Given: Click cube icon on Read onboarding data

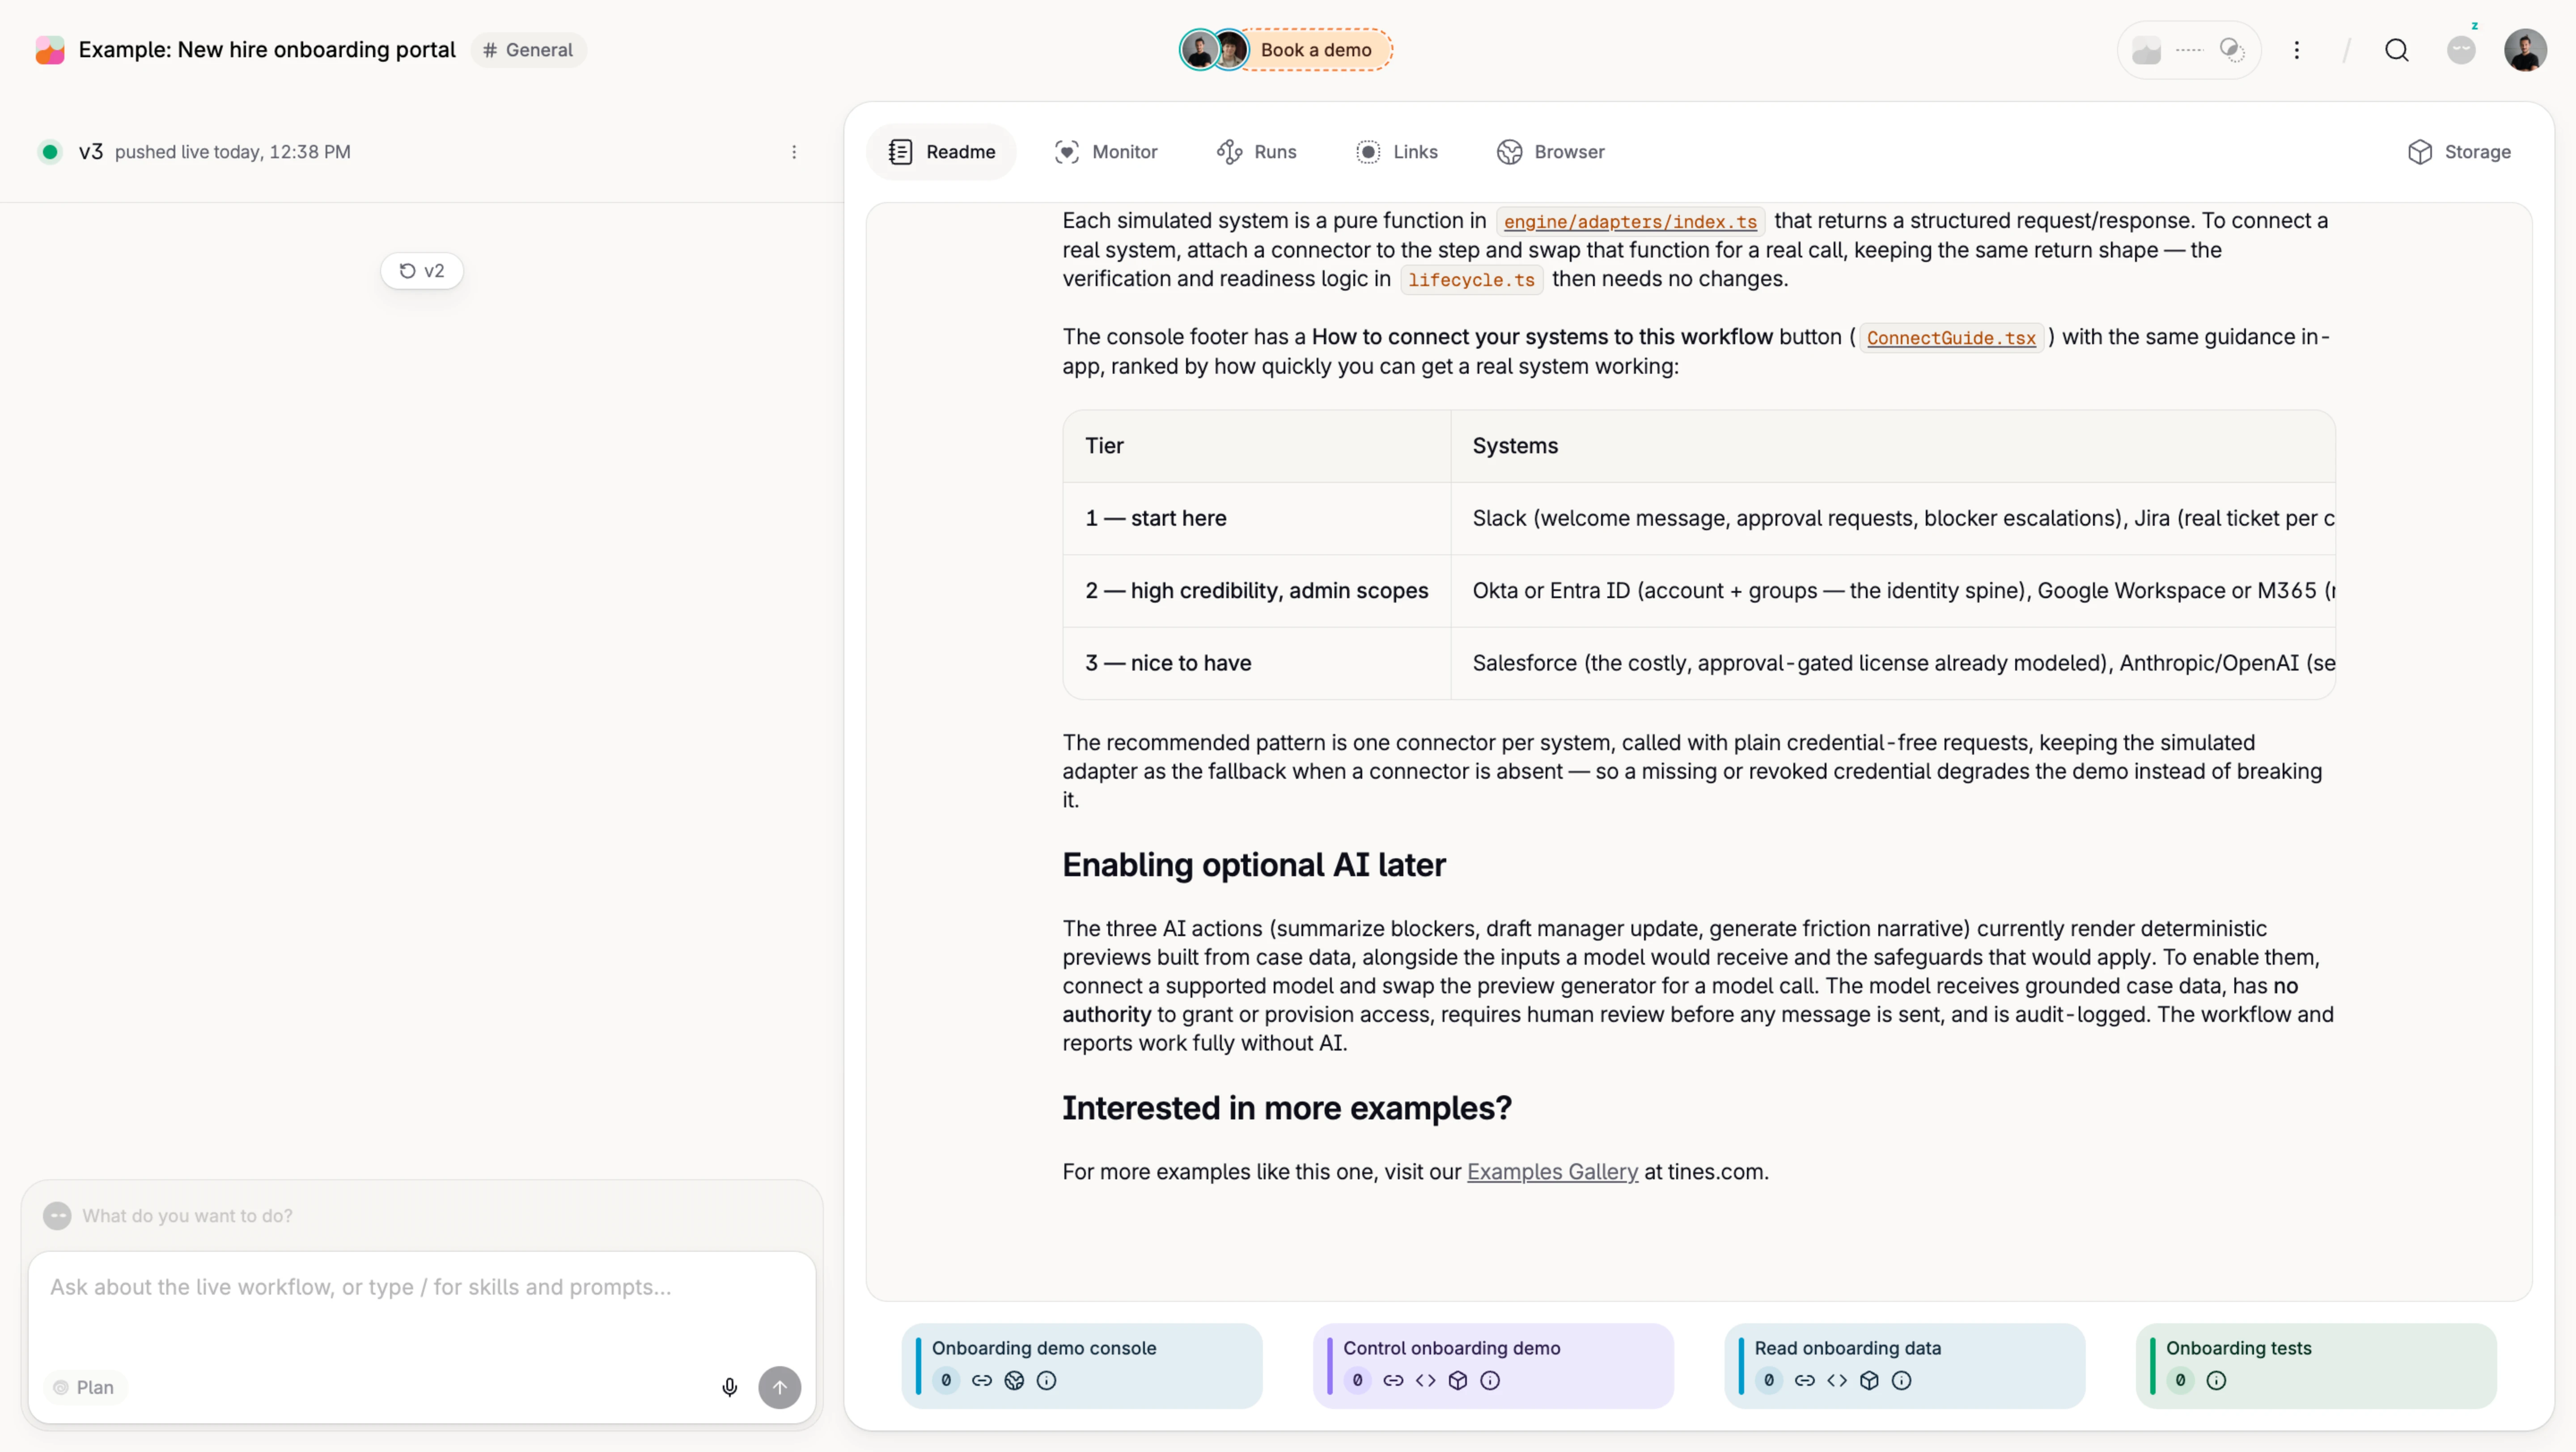Looking at the screenshot, I should (1869, 1380).
